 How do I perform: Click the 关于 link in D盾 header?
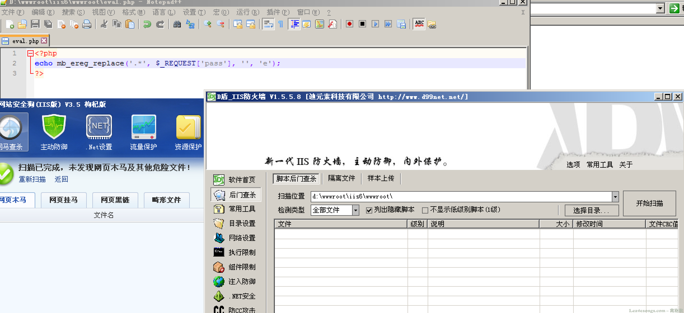coord(626,165)
